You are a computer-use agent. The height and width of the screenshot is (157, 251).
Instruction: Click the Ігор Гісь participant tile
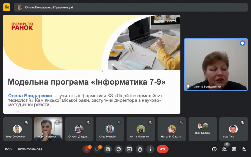click(x=233, y=129)
